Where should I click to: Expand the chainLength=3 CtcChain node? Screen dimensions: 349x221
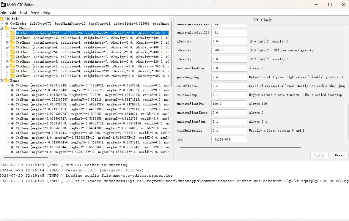(x=7, y=38)
